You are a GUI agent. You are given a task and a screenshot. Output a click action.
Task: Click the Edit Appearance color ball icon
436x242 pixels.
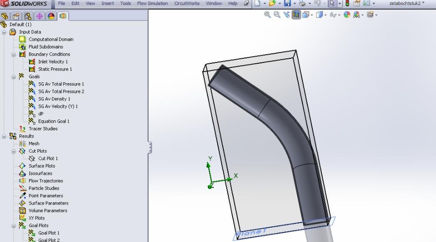(x=347, y=14)
